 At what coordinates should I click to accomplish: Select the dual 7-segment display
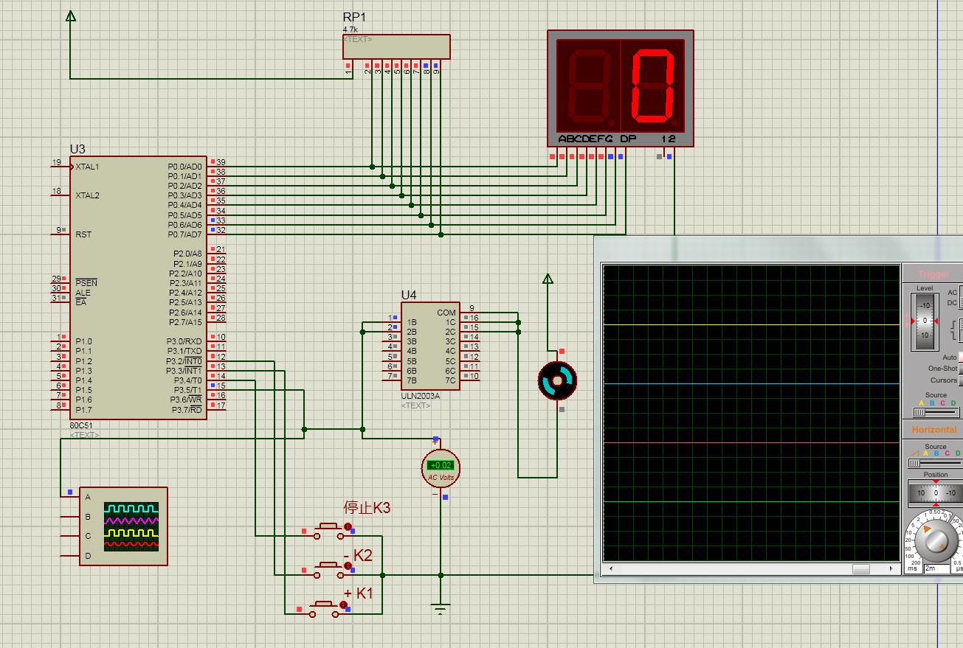point(620,88)
